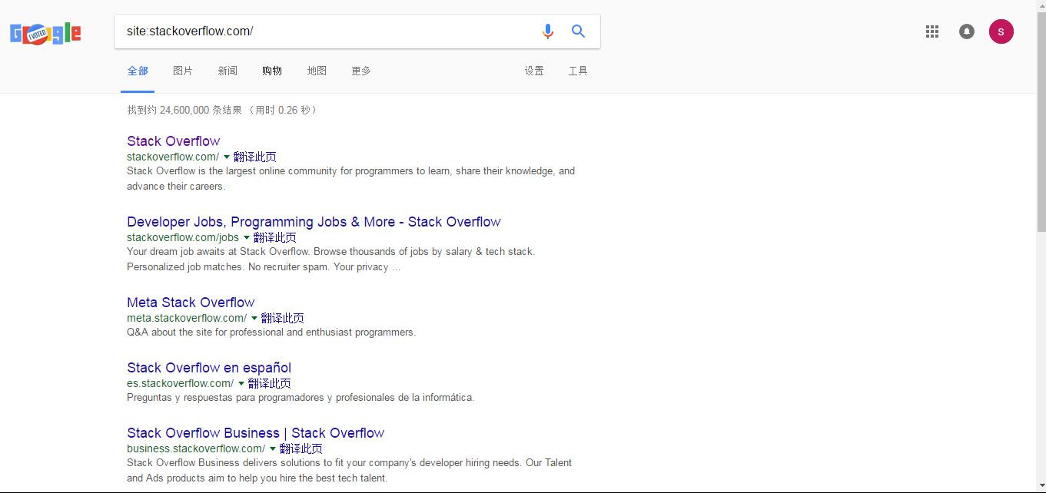Image resolution: width=1046 pixels, height=493 pixels.
Task: Expand dropdown arrow next to stackoverflow.com/
Action: 226,157
